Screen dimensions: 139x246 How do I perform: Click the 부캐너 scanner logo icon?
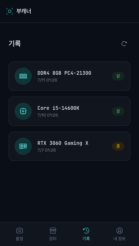pyautogui.click(x=10, y=11)
